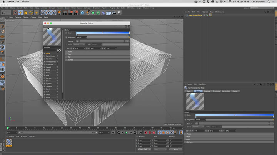This screenshot has height=155, width=277.
Task: Open the deformer object icon
Action: click(x=103, y=13)
